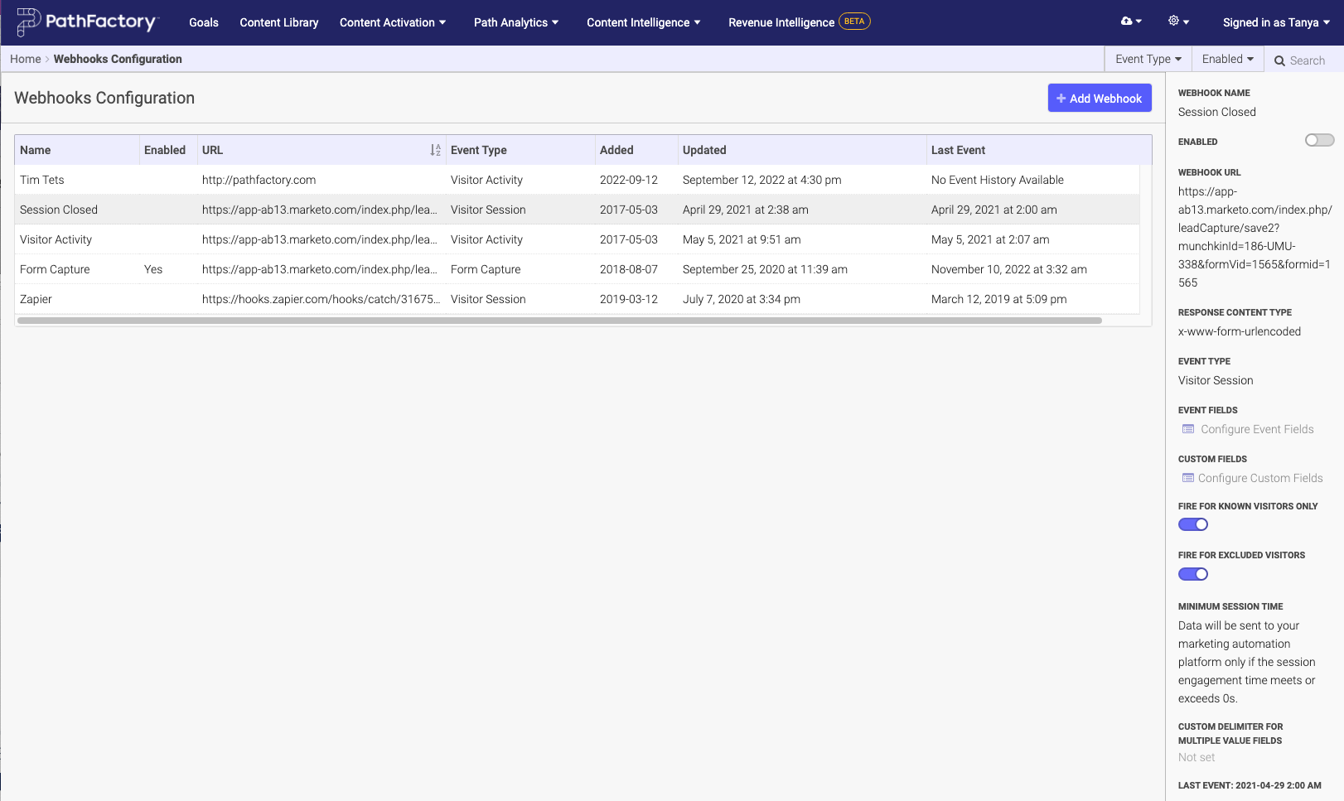
Task: Click the plus icon on Add Webhook button
Action: (1061, 98)
